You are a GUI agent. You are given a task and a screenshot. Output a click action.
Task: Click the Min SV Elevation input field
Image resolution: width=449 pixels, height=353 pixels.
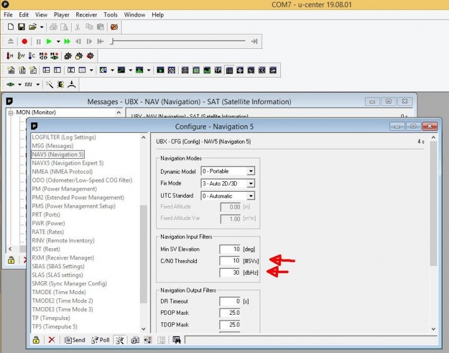coord(230,249)
